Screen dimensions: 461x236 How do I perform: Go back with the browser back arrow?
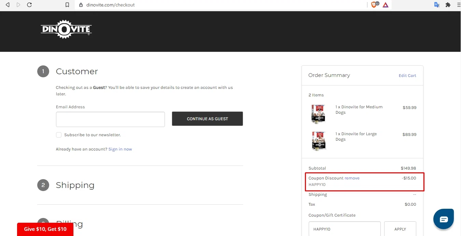[x=8, y=5]
